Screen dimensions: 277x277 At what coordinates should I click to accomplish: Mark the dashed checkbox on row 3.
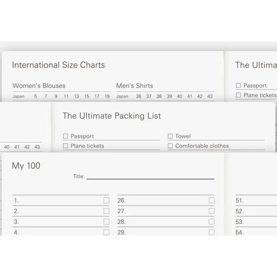pyautogui.click(x=106, y=222)
